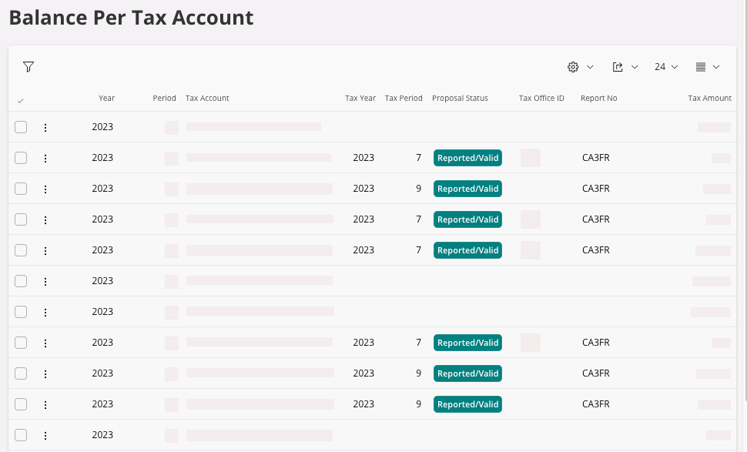Open row actions for first Tax Period 9 row
The height and width of the screenshot is (452, 747).
click(x=45, y=189)
